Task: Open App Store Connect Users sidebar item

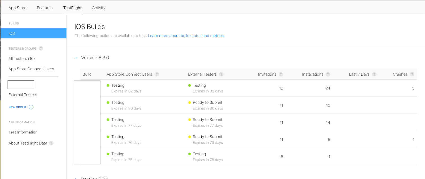Action: (x=31, y=69)
